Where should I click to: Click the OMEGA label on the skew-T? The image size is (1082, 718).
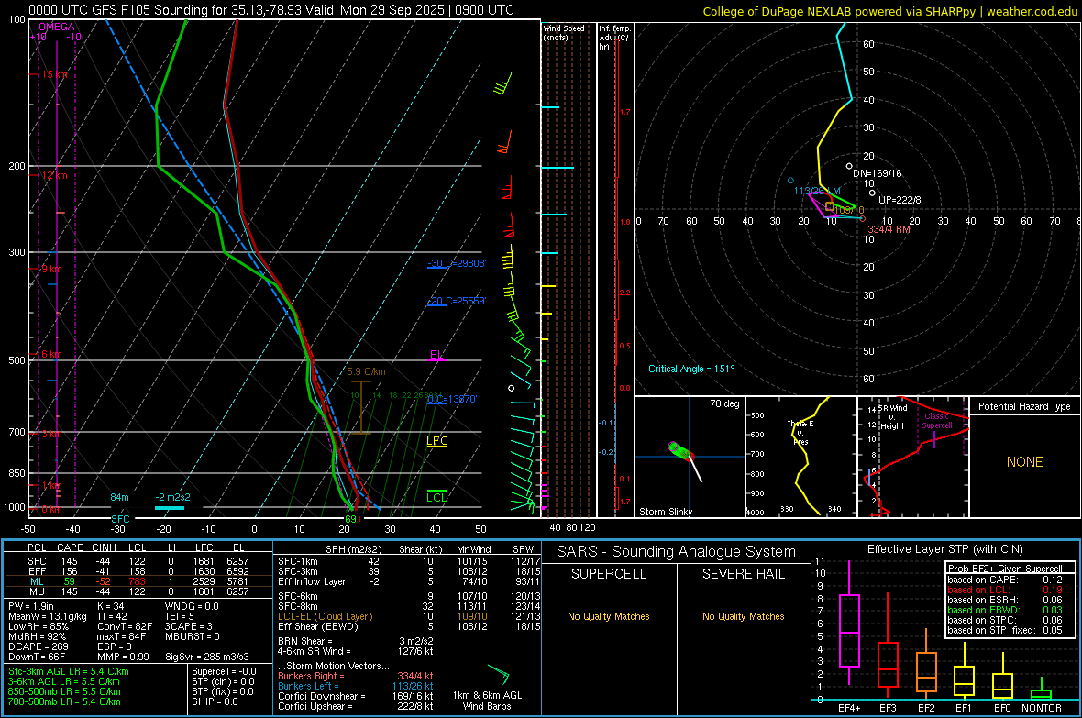coord(57,27)
